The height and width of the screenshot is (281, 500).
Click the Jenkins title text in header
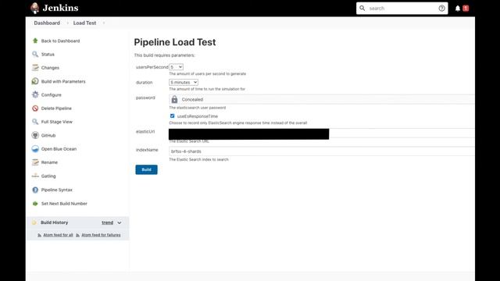pos(61,8)
